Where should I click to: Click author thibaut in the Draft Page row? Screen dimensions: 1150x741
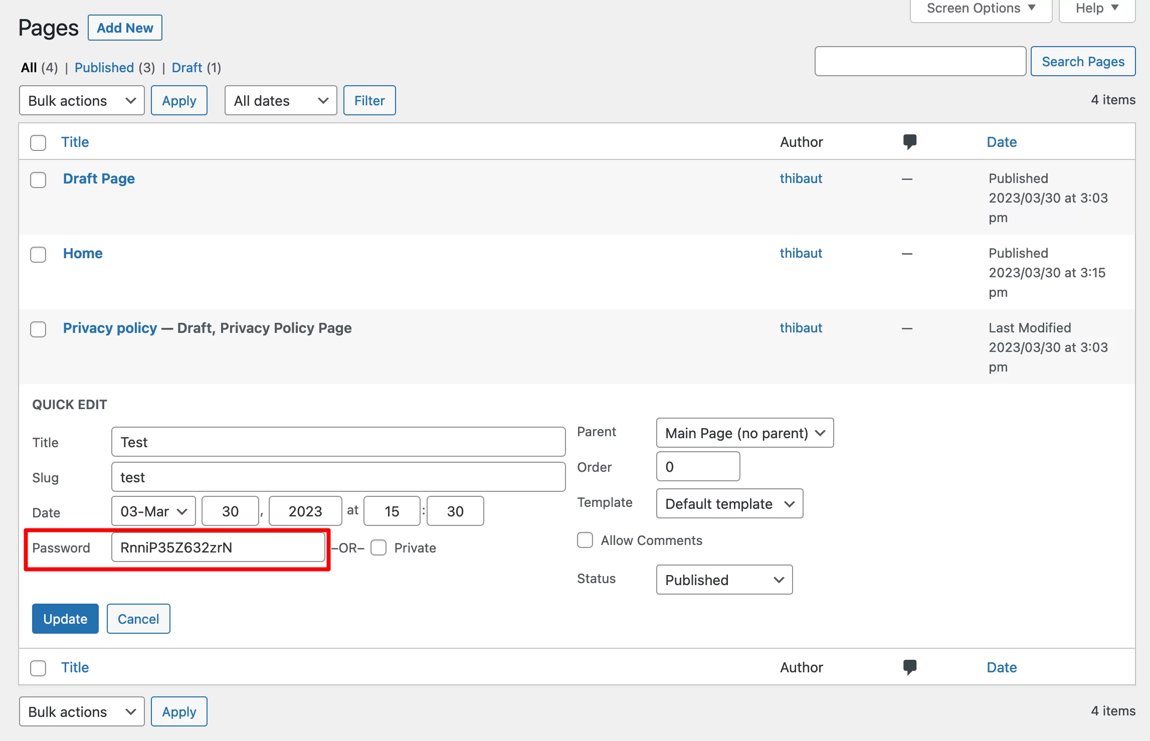click(x=801, y=178)
